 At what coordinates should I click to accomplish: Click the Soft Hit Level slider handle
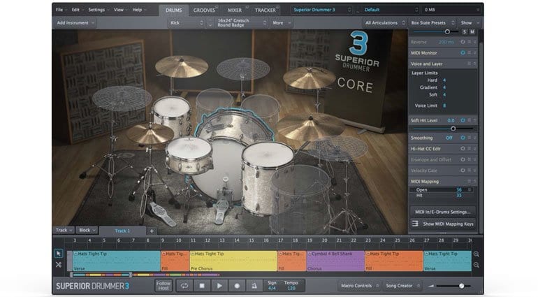[x=453, y=129]
